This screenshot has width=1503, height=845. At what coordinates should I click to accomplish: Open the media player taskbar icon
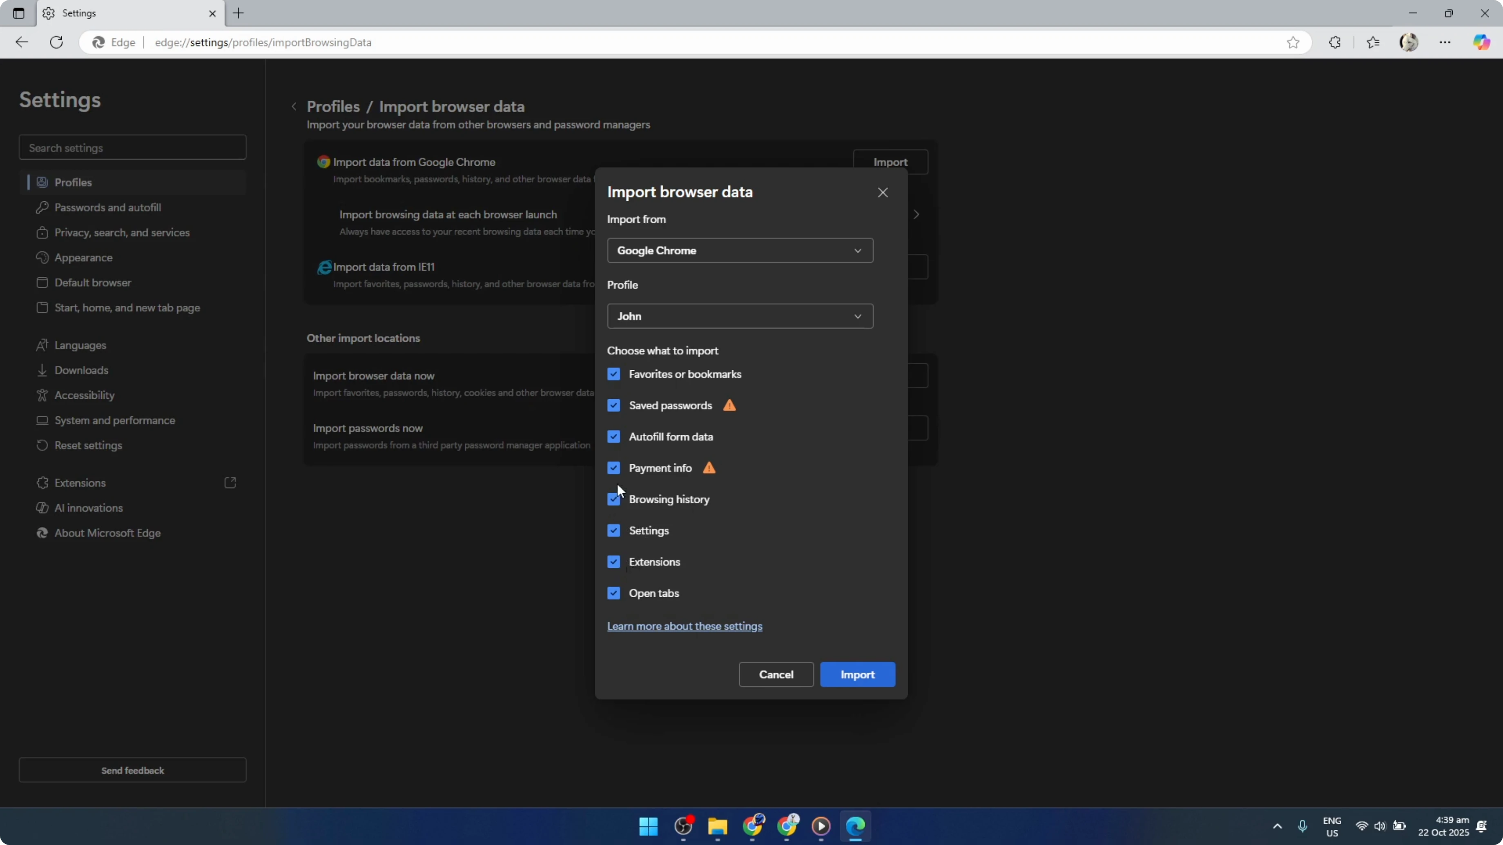point(821,826)
